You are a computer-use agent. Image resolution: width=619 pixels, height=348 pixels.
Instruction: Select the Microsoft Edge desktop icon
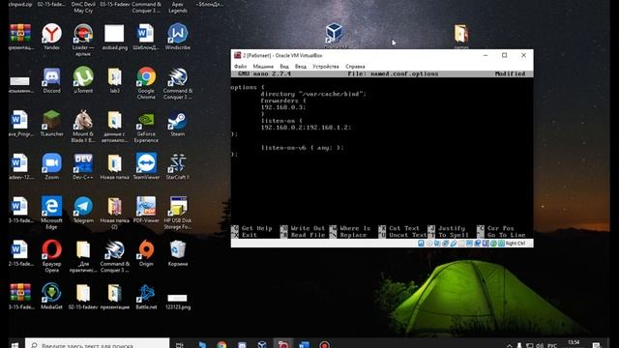[51, 213]
